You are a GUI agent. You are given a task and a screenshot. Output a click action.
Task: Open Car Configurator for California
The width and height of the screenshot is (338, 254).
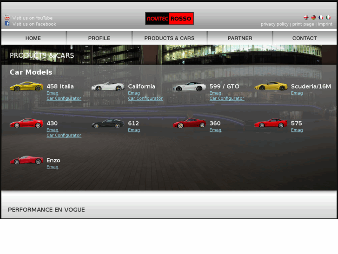point(145,98)
